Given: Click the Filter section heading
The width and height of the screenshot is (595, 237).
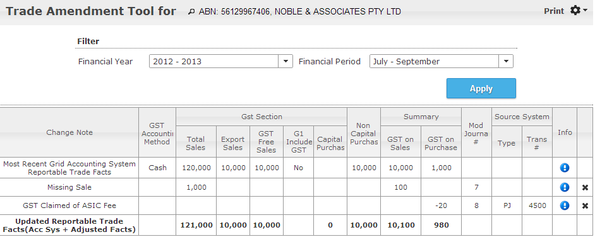Looking at the screenshot, I should click(88, 41).
